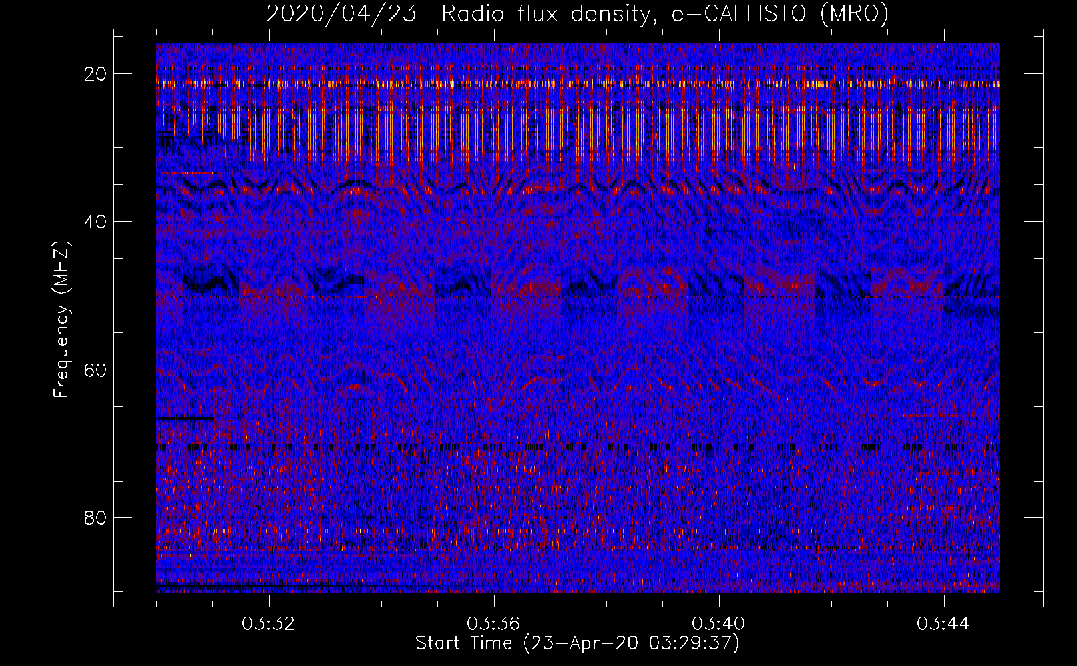This screenshot has width=1077, height=666.
Task: Click the date '2020/04/23' in the title
Action: 341,14
